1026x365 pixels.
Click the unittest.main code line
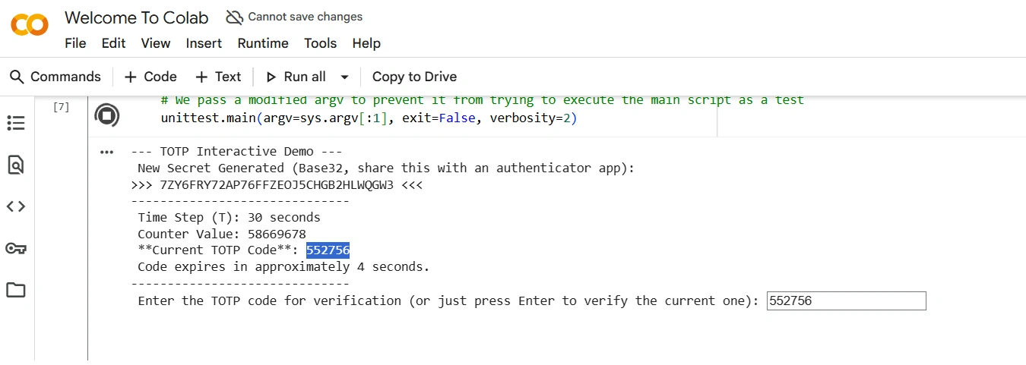click(x=369, y=118)
